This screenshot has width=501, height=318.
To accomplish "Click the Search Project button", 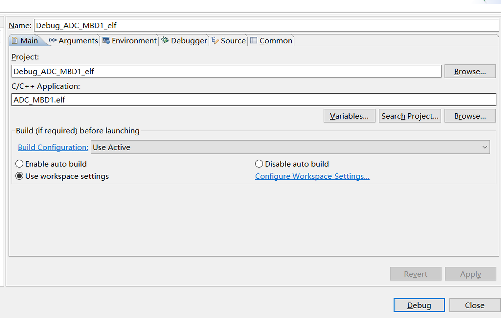I will pyautogui.click(x=410, y=116).
